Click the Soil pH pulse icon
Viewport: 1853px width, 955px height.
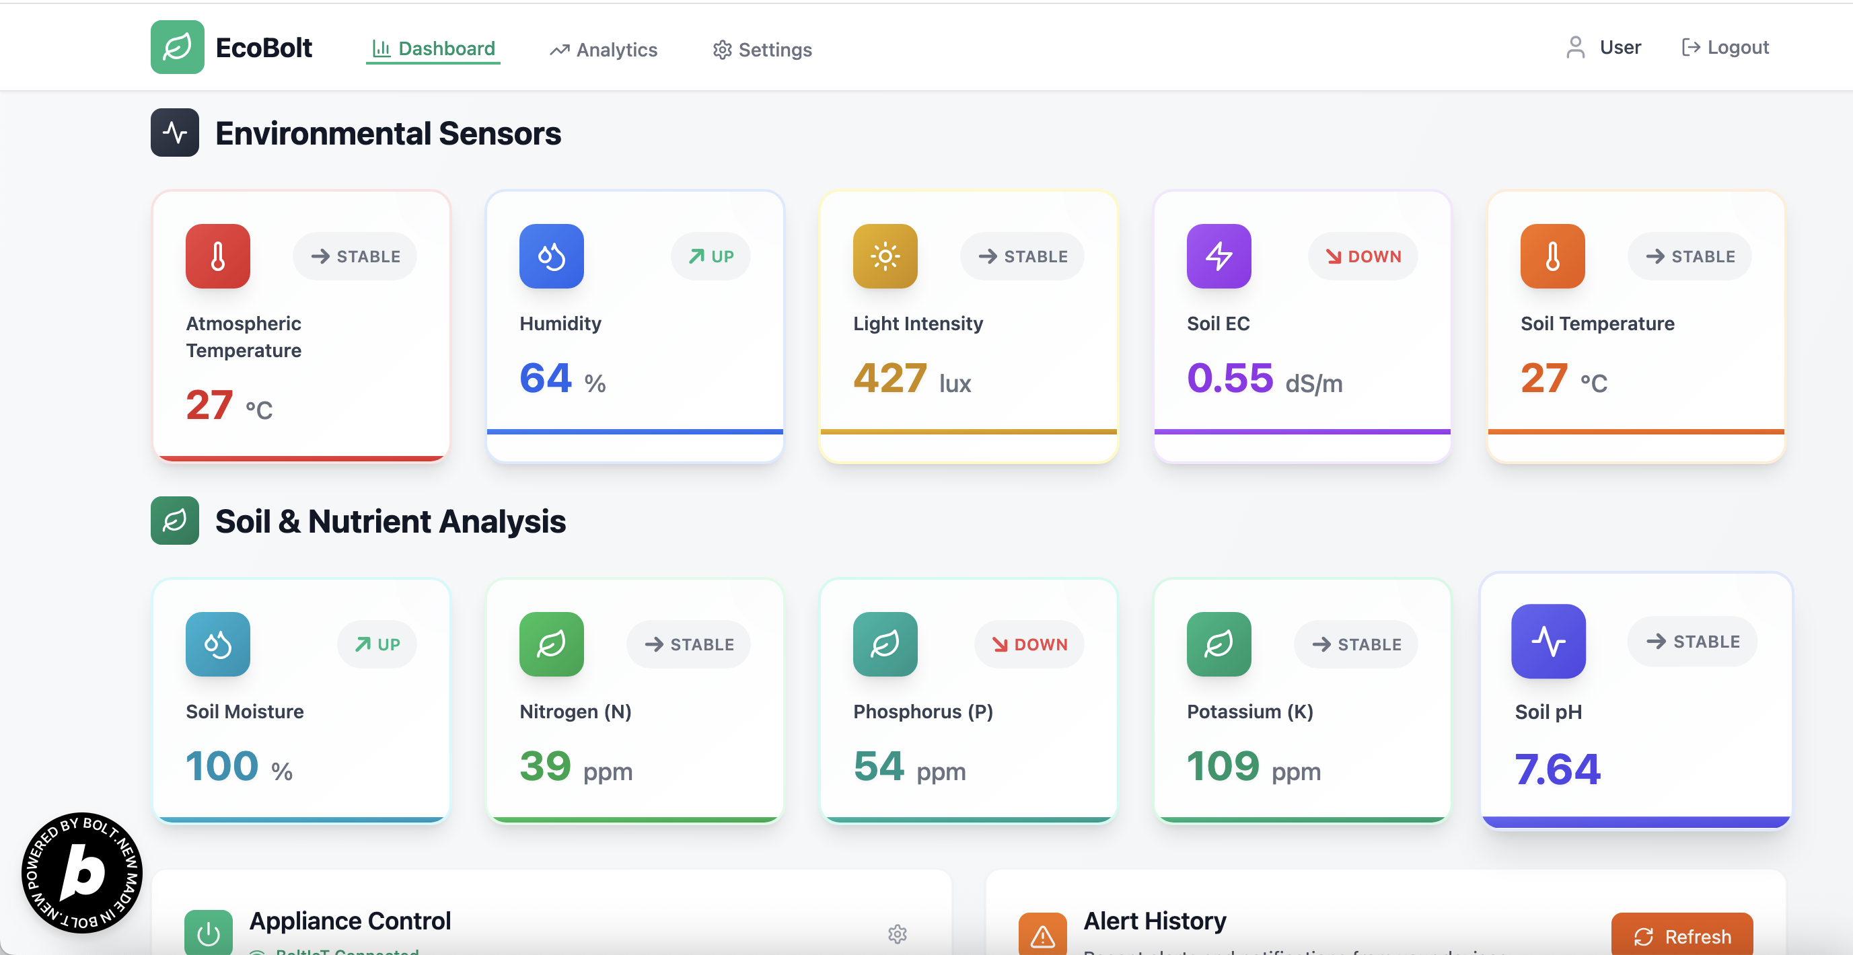pos(1548,641)
